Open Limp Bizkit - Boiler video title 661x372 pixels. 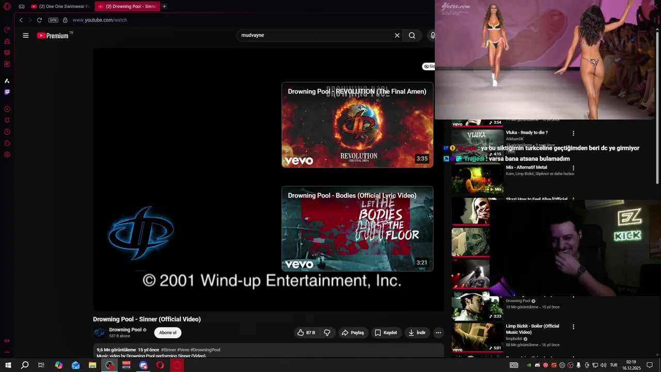[532, 329]
